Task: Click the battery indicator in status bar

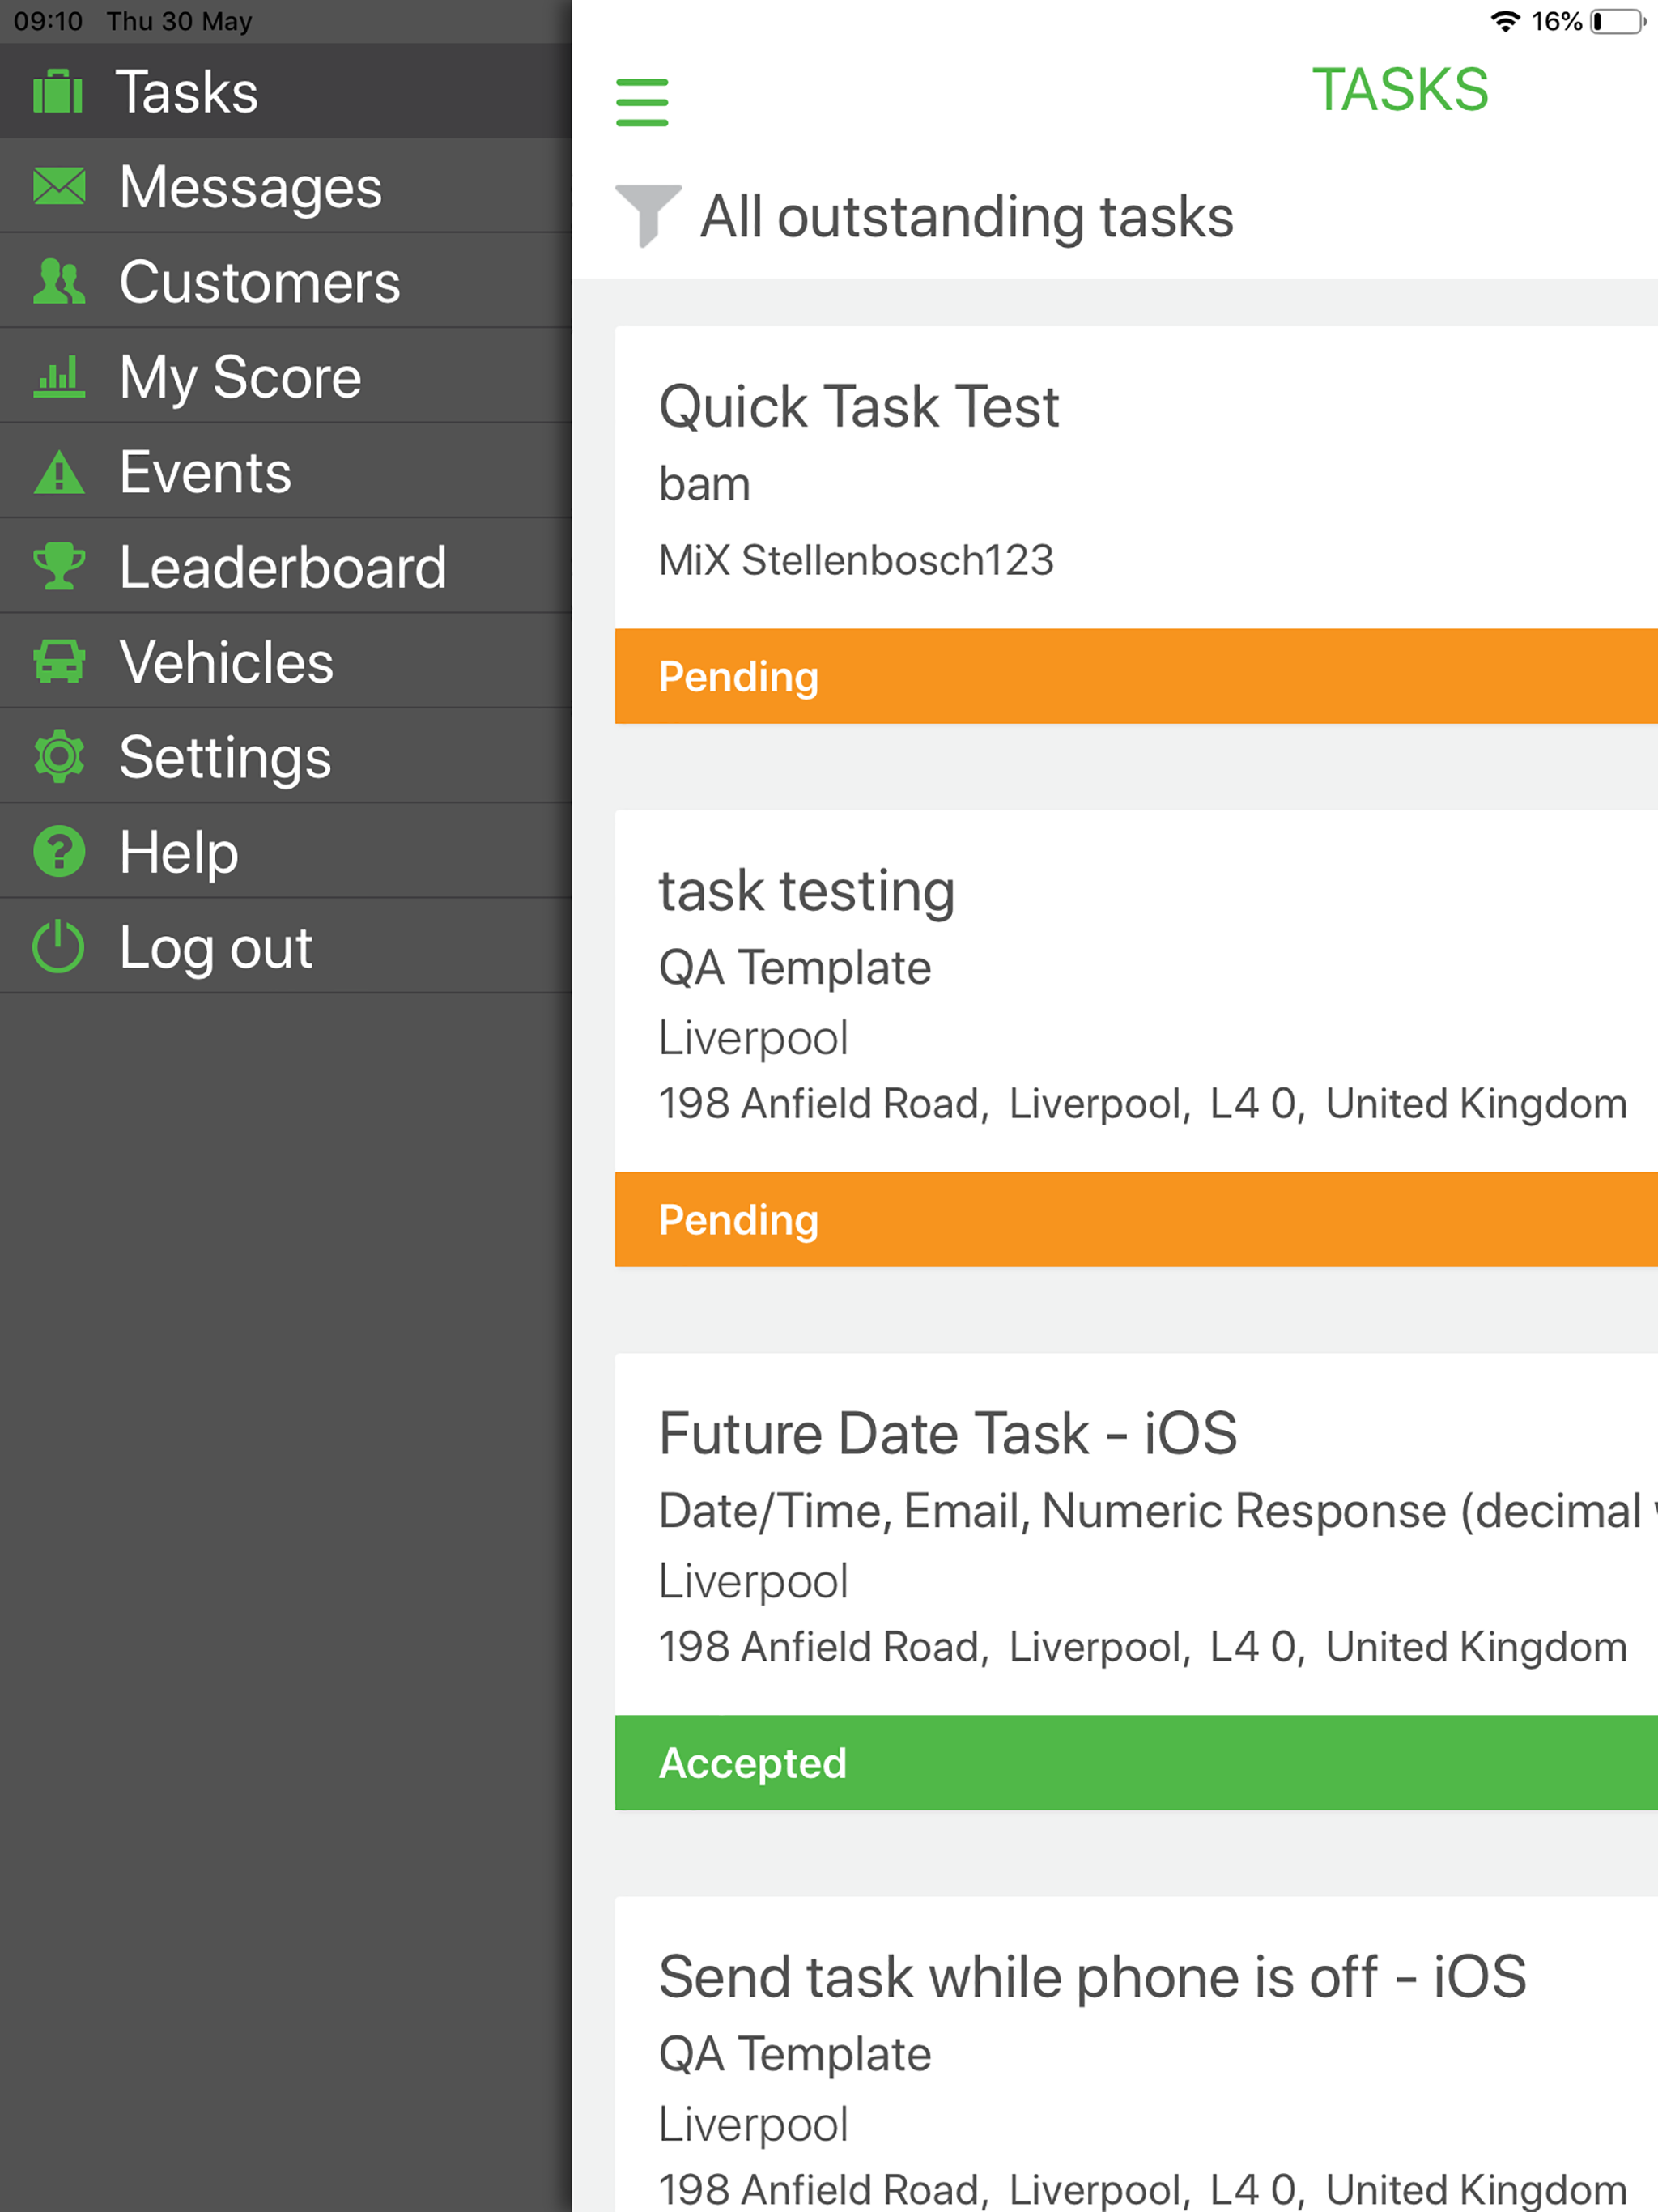Action: [x=1618, y=21]
